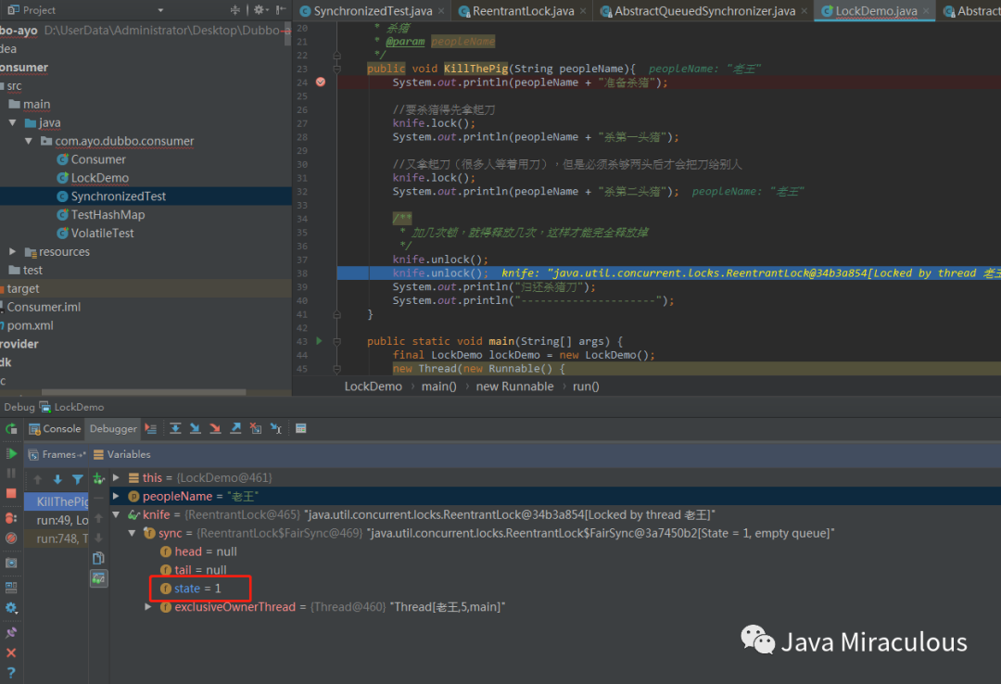
Task: Select TestHashMap in project tree
Action: (x=108, y=215)
